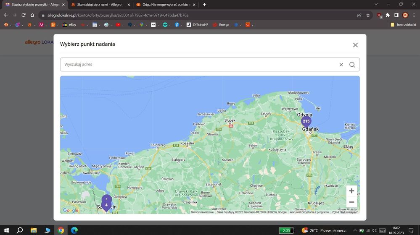Switch to Chrome in the taskbar
This screenshot has height=235, width=420.
(61, 230)
